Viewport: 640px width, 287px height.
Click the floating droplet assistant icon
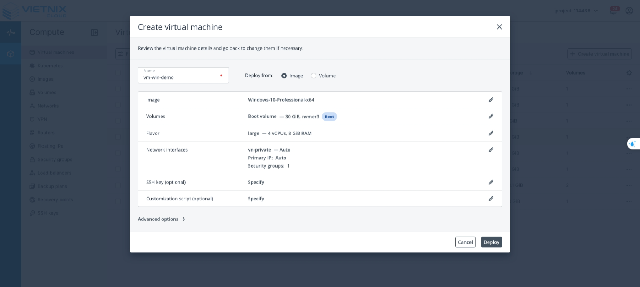633,144
